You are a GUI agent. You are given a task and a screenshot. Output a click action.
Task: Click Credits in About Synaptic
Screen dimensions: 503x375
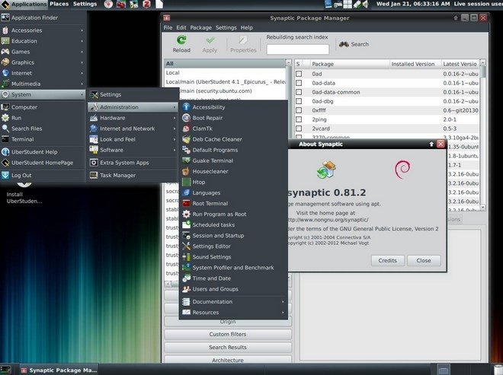387,260
